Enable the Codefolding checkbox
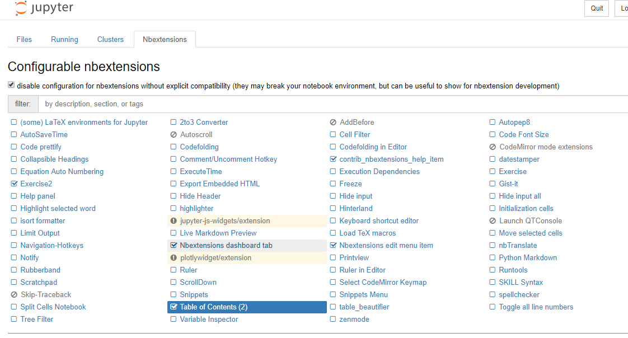 tap(174, 147)
